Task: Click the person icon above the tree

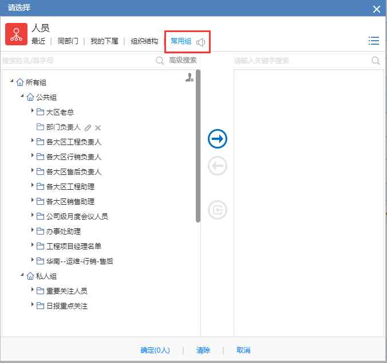Action: click(x=189, y=78)
